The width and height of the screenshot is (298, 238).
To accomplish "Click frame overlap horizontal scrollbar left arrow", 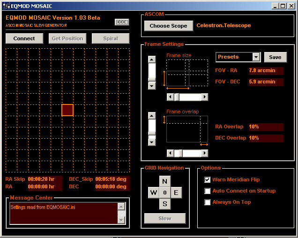I will coord(170,153).
